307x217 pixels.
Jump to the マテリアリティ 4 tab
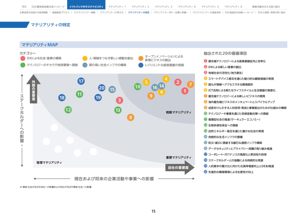click(187, 7)
